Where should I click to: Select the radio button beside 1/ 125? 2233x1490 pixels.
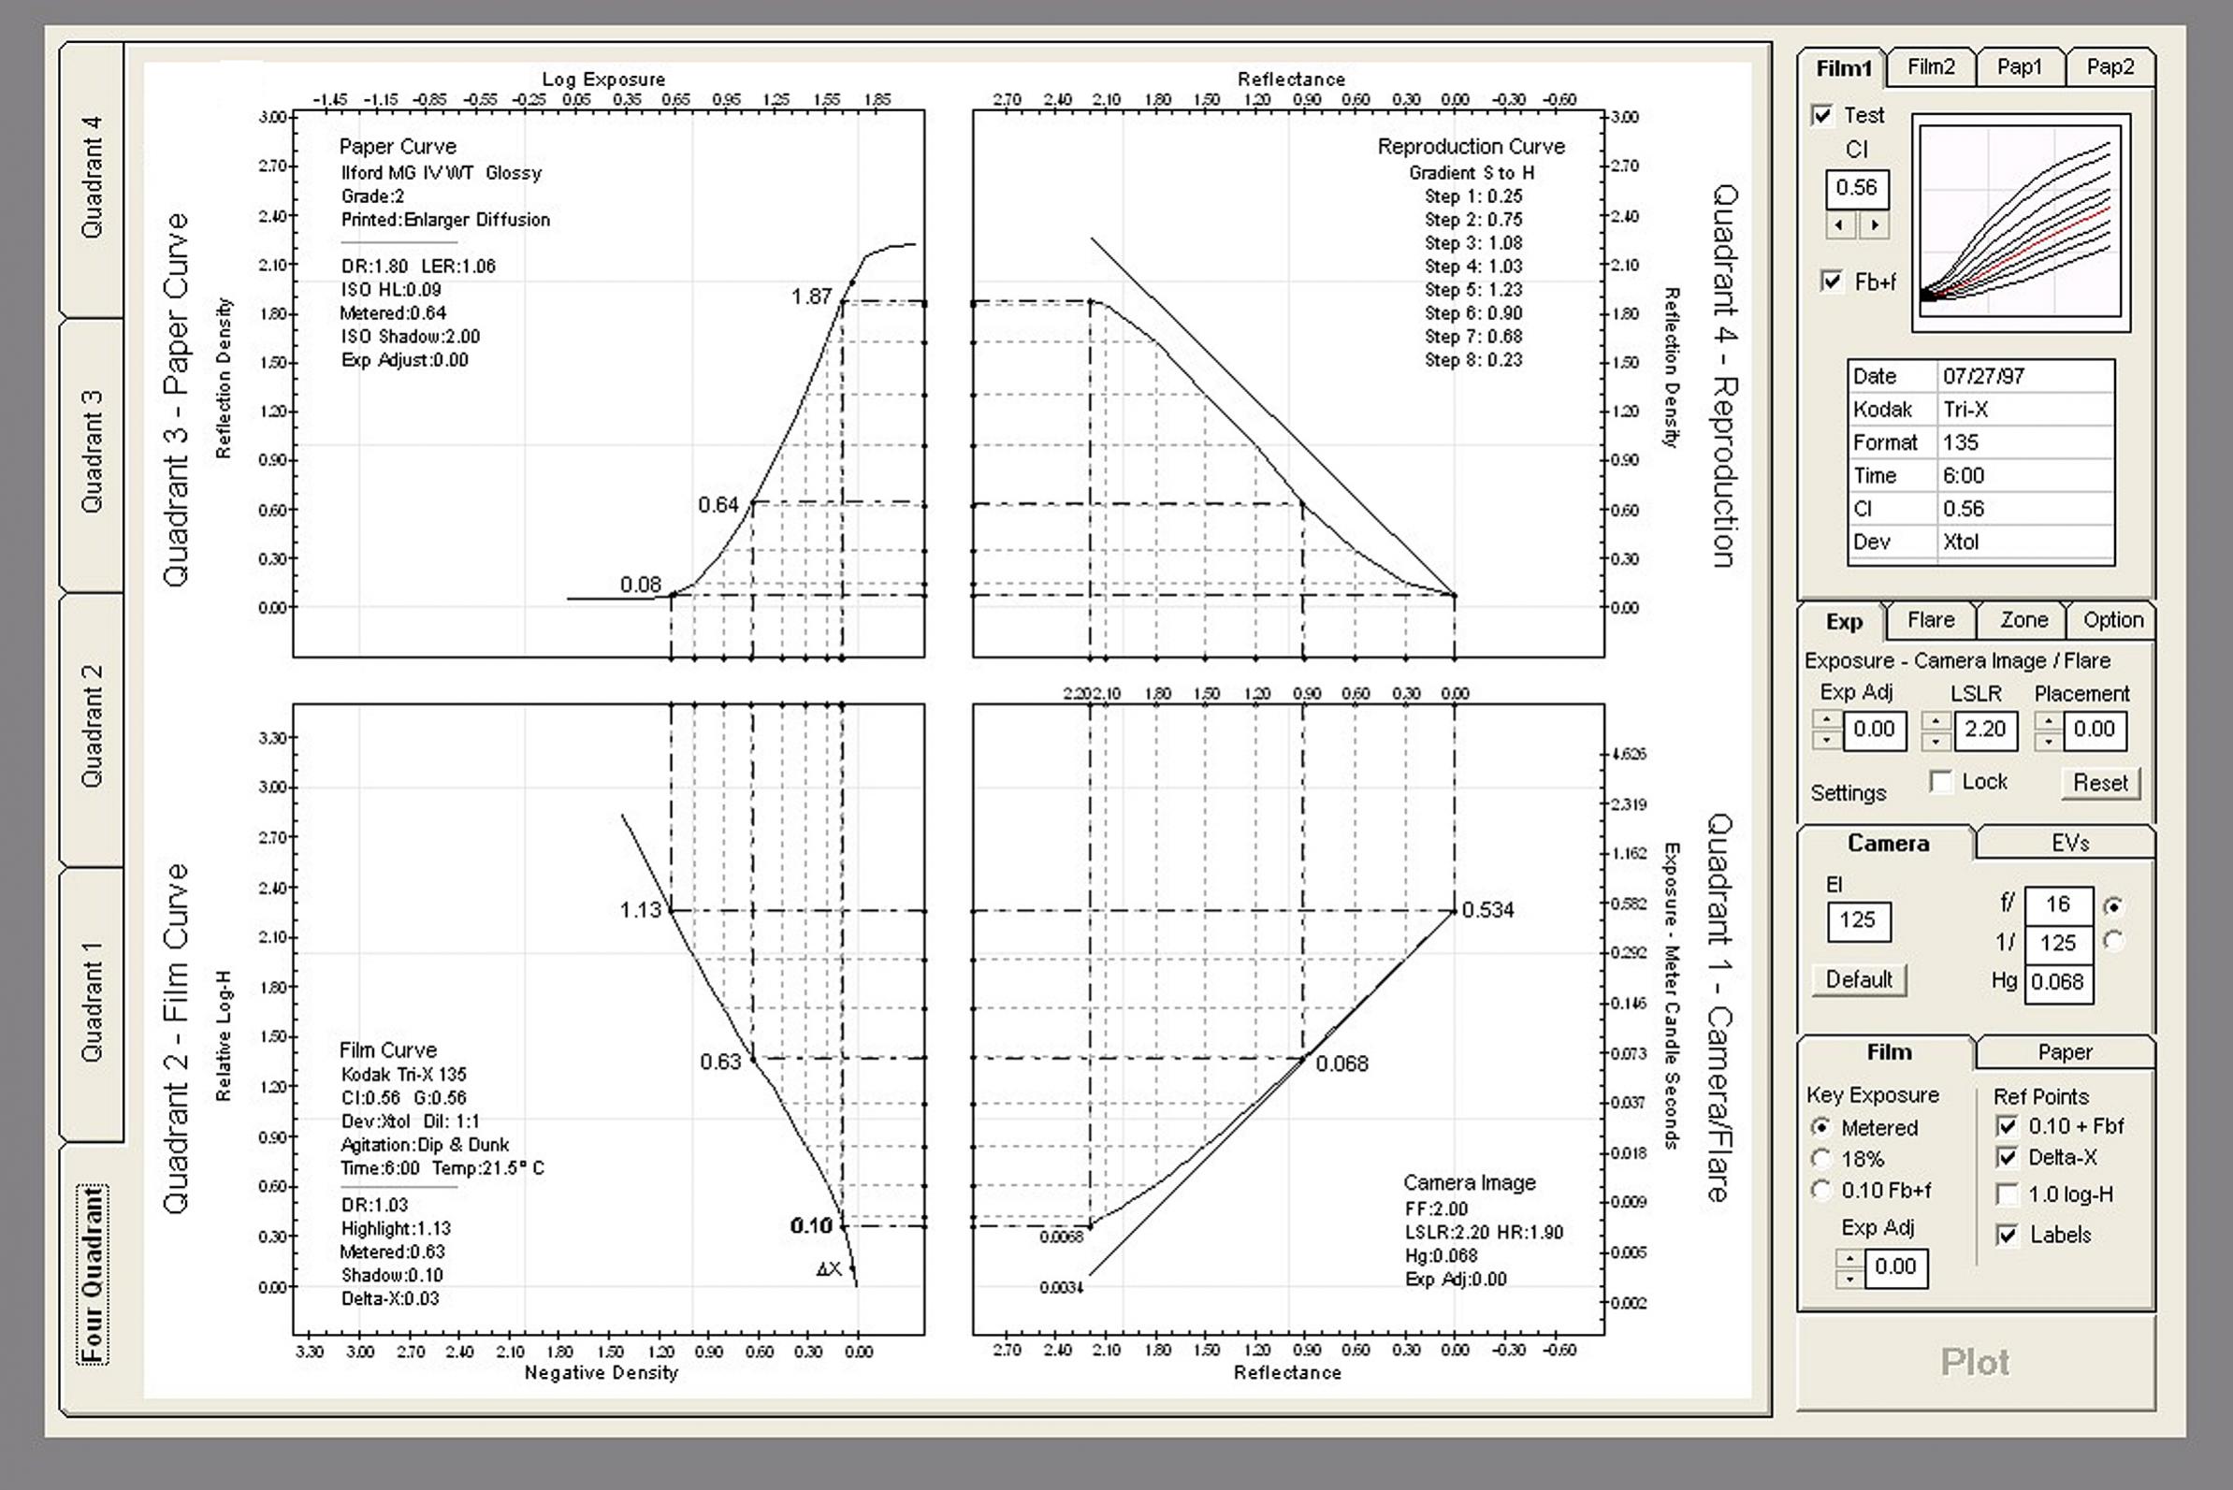2113,941
